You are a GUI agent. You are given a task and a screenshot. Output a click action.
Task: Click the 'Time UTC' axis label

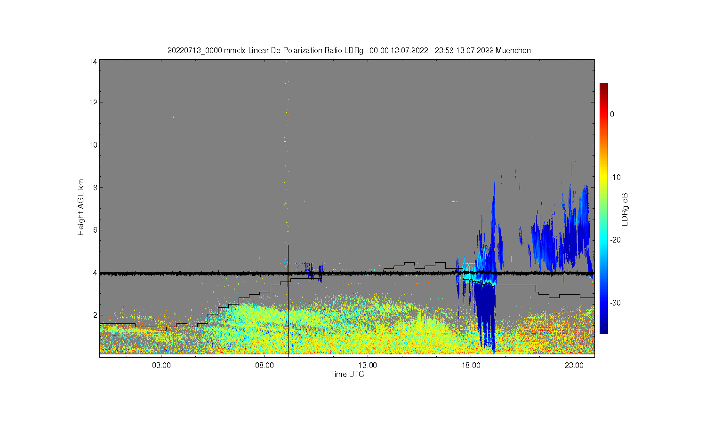coord(347,375)
